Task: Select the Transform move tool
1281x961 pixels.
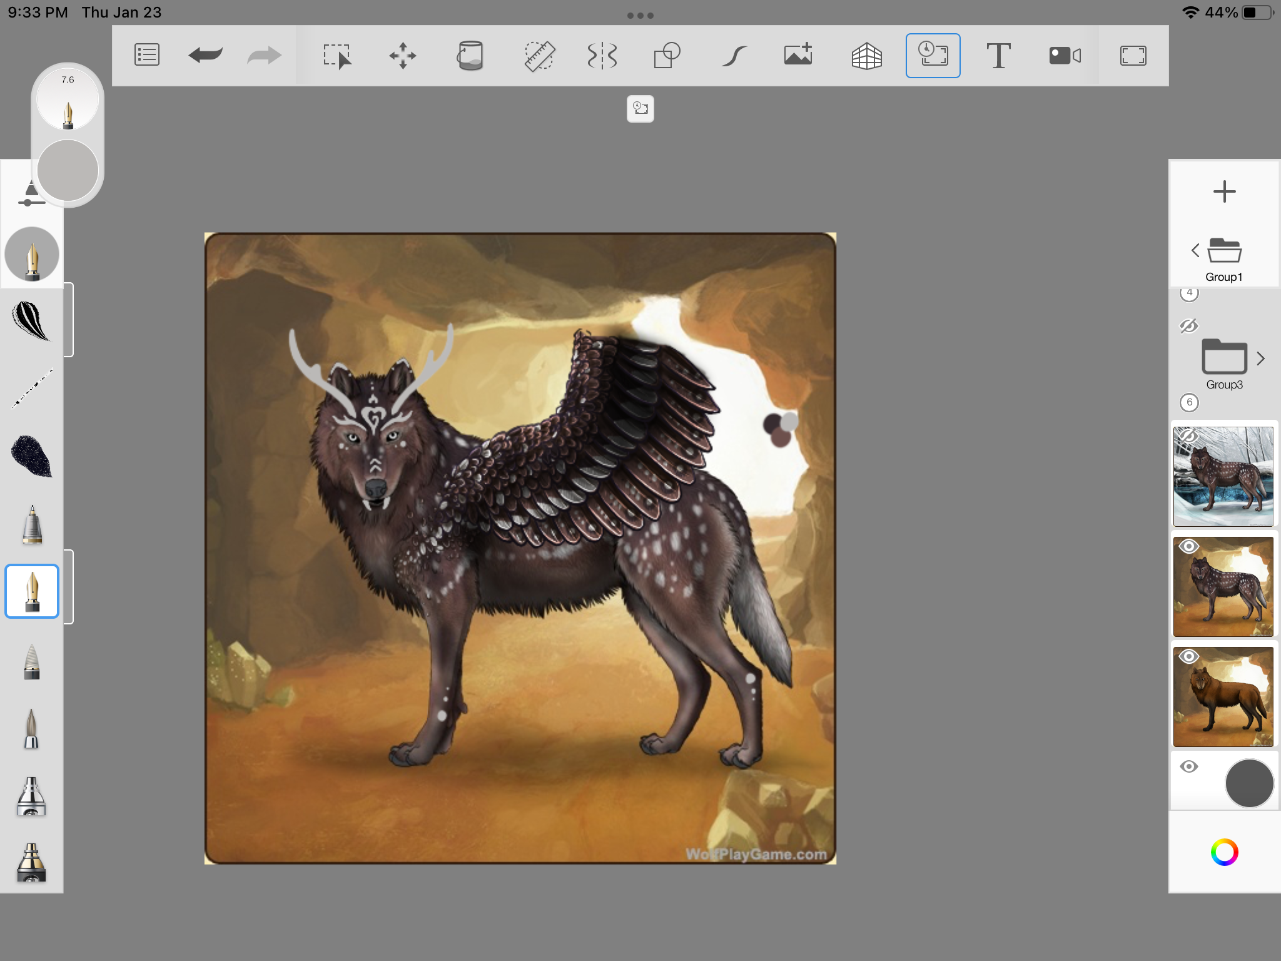Action: 403,56
